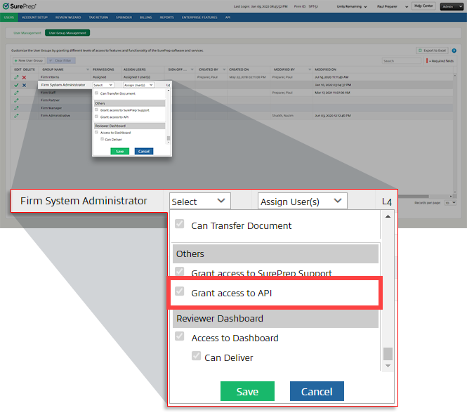
Task: Open the REPORTS tab
Action: [167, 18]
